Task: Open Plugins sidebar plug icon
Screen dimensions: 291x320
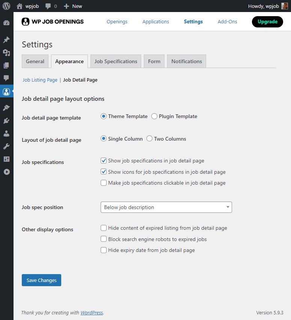Action: click(6, 121)
